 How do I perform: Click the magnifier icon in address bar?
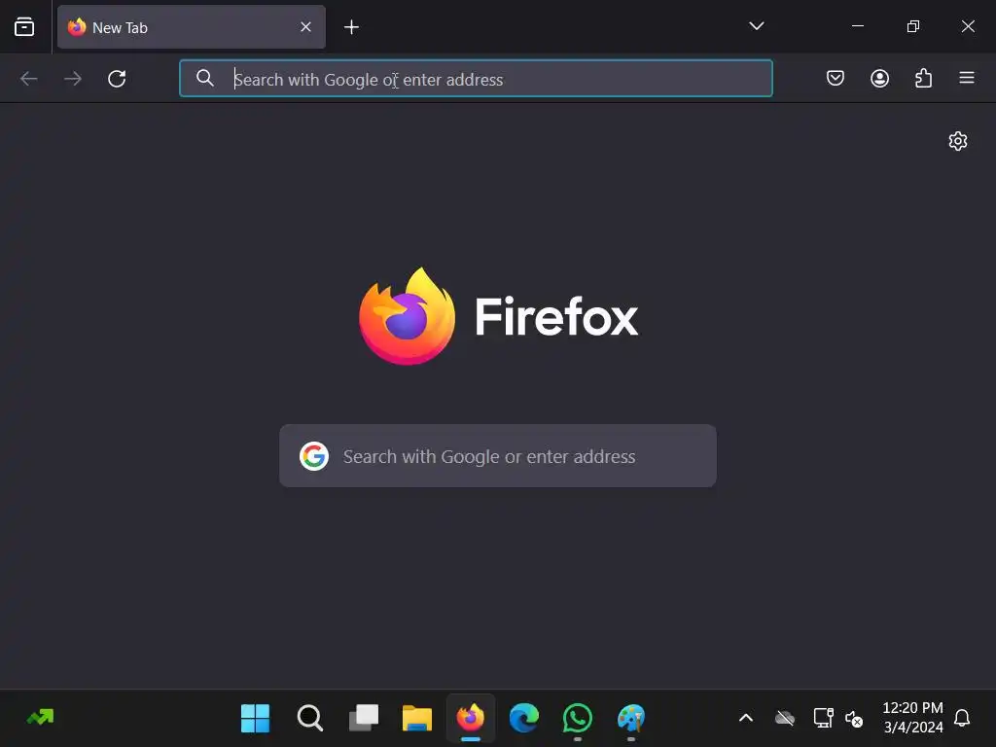204,78
